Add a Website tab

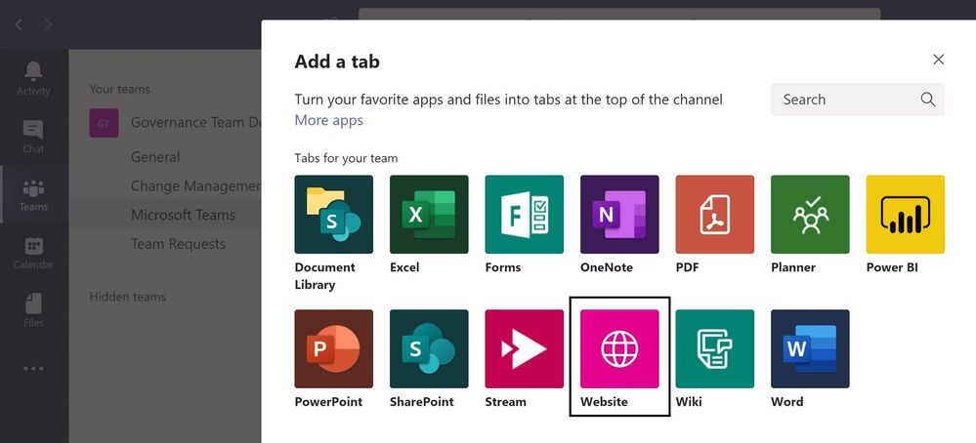(x=619, y=348)
